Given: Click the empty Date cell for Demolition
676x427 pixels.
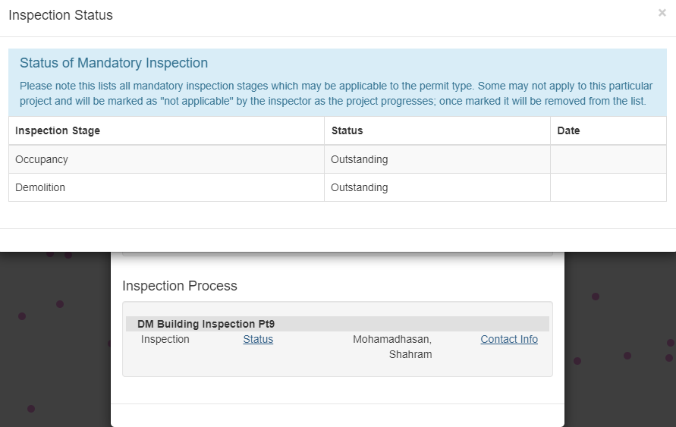Looking at the screenshot, I should click(608, 187).
